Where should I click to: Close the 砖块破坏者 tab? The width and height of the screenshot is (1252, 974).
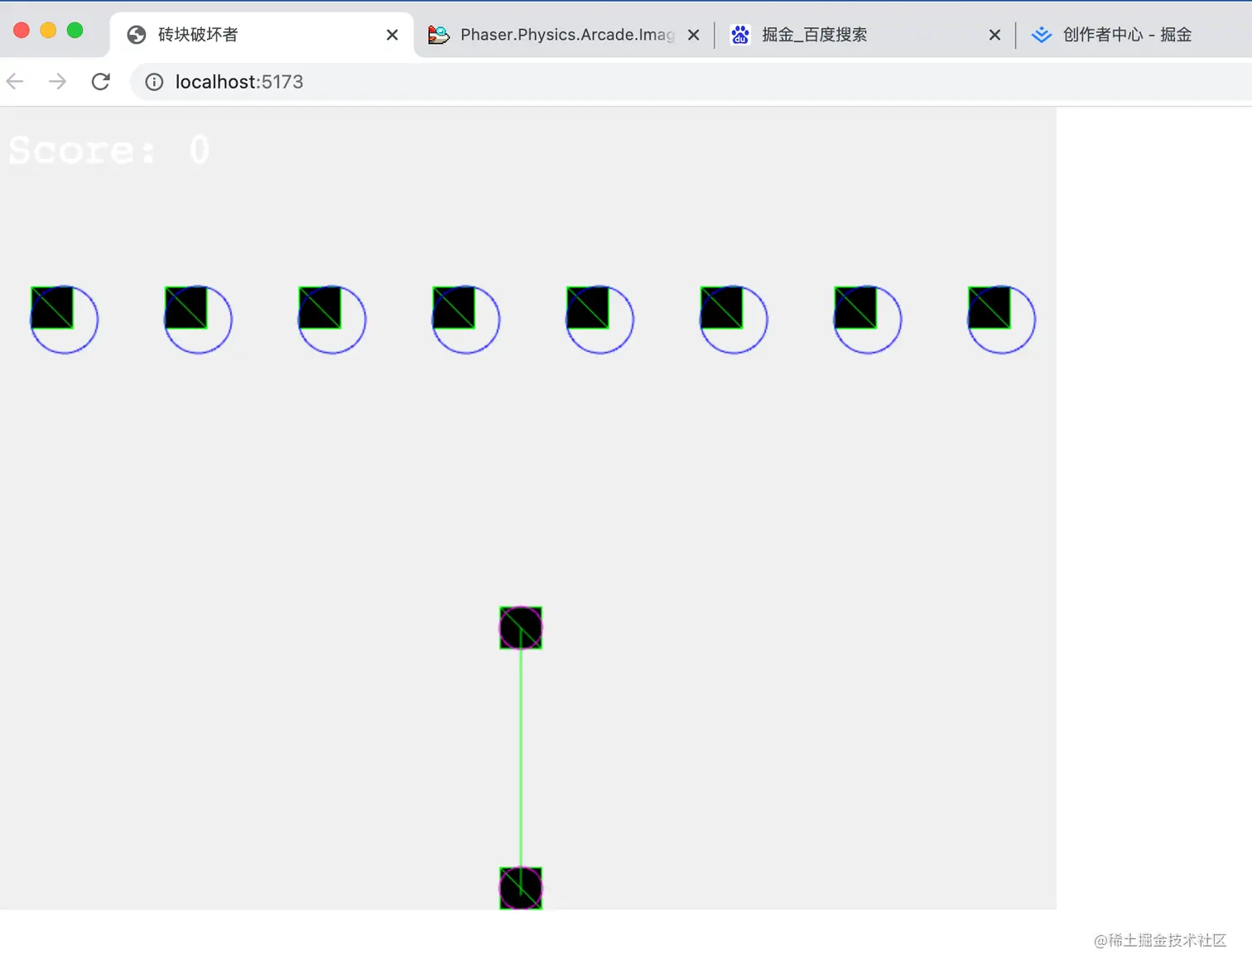pyautogui.click(x=392, y=35)
